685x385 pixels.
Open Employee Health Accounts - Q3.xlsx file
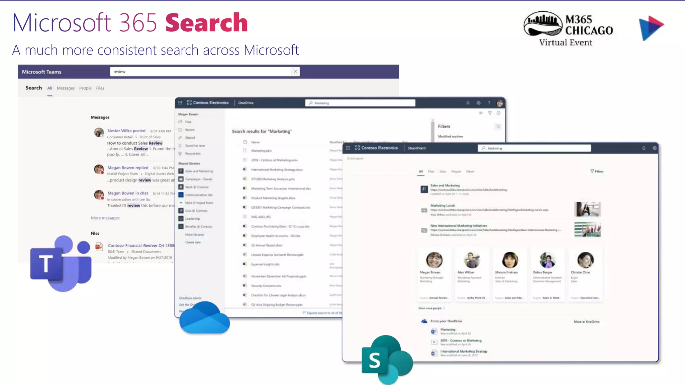coord(276,236)
